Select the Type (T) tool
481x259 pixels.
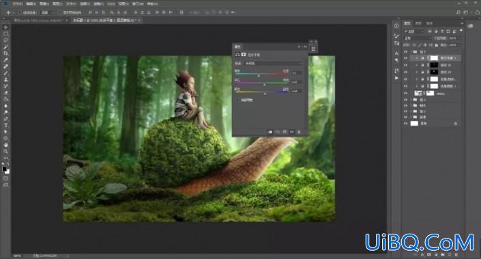[x=5, y=125]
